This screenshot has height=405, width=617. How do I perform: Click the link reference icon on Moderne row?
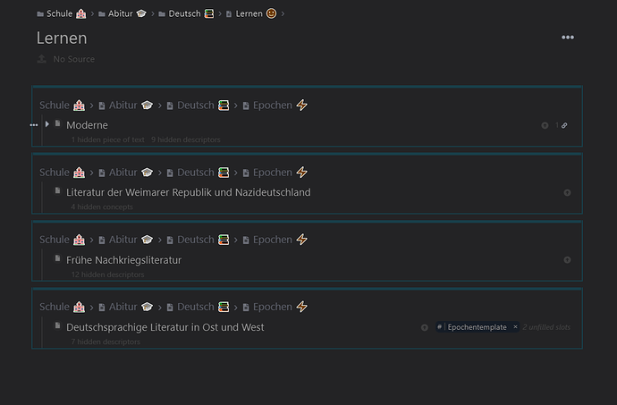[x=564, y=125]
